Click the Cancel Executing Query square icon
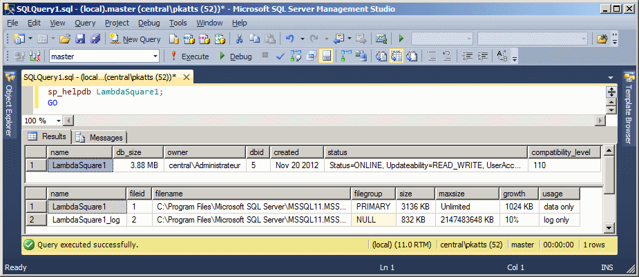 [265, 55]
